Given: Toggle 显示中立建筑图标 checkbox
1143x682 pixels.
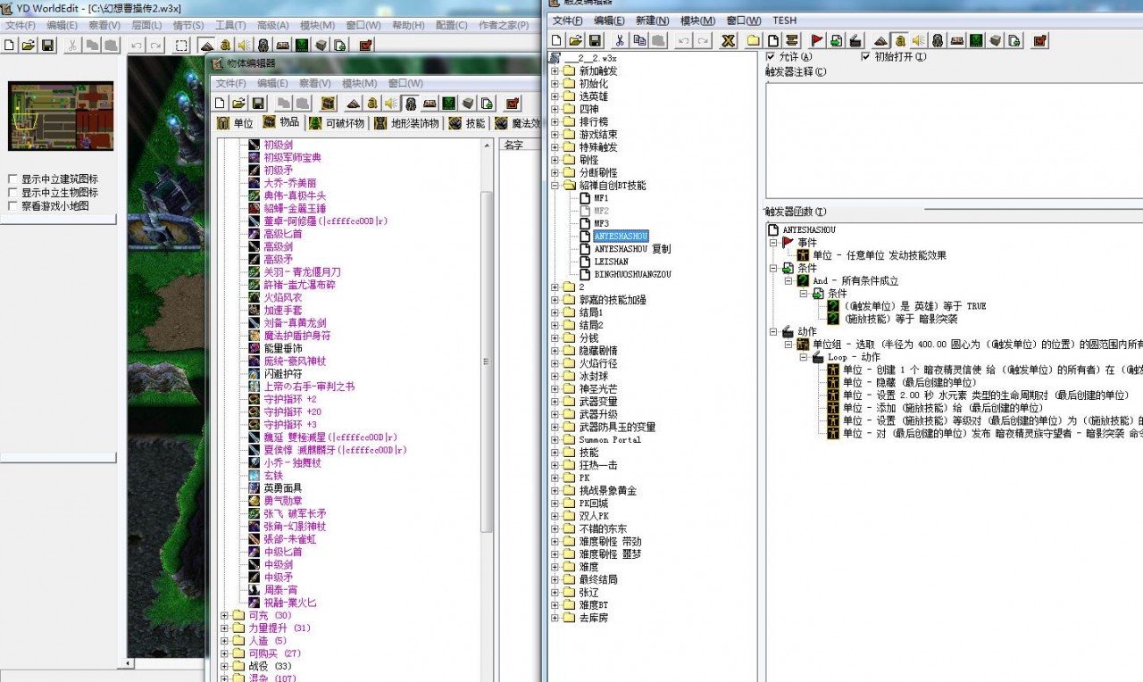Looking at the screenshot, I should click(13, 179).
